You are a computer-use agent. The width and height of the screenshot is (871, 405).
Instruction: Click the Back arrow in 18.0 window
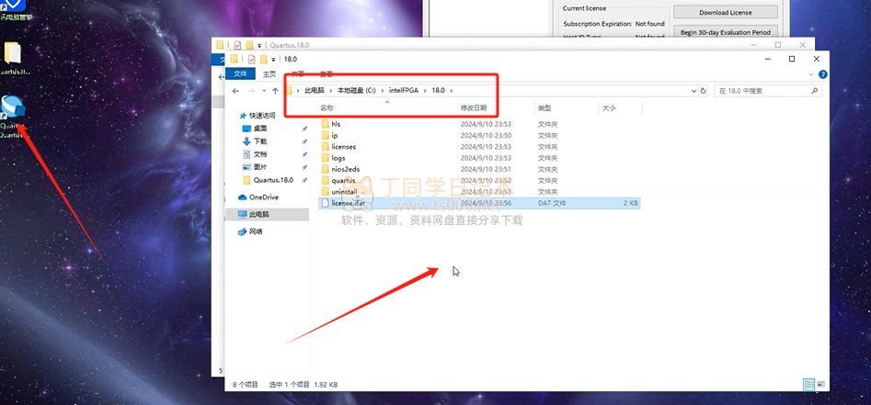coord(236,91)
